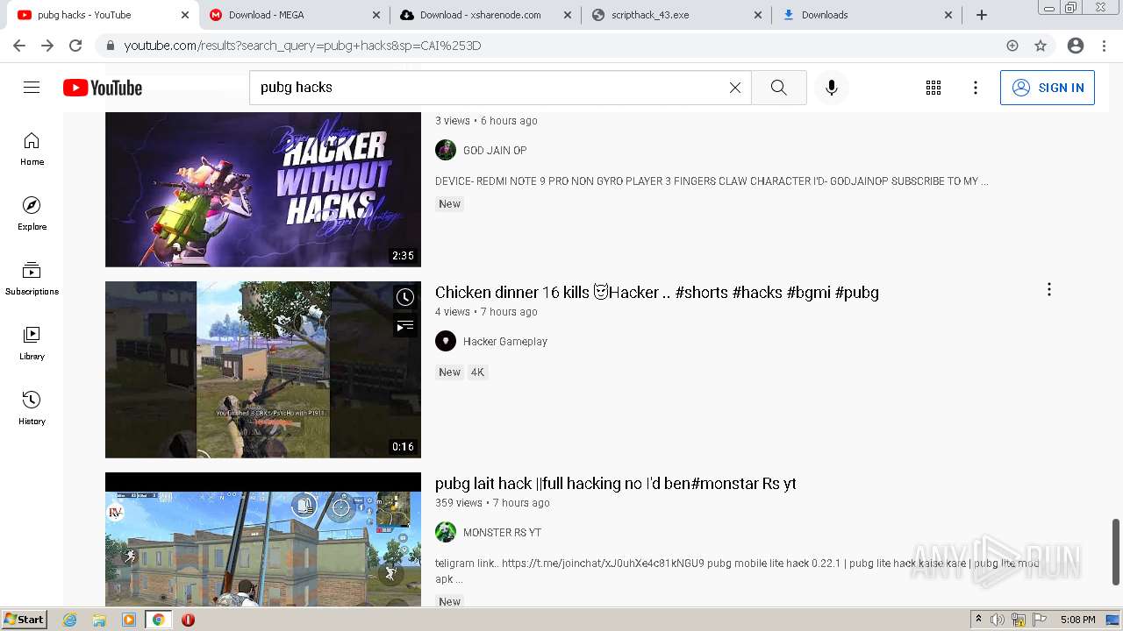
Task: Click the teligram link description text
Action: (x=737, y=571)
